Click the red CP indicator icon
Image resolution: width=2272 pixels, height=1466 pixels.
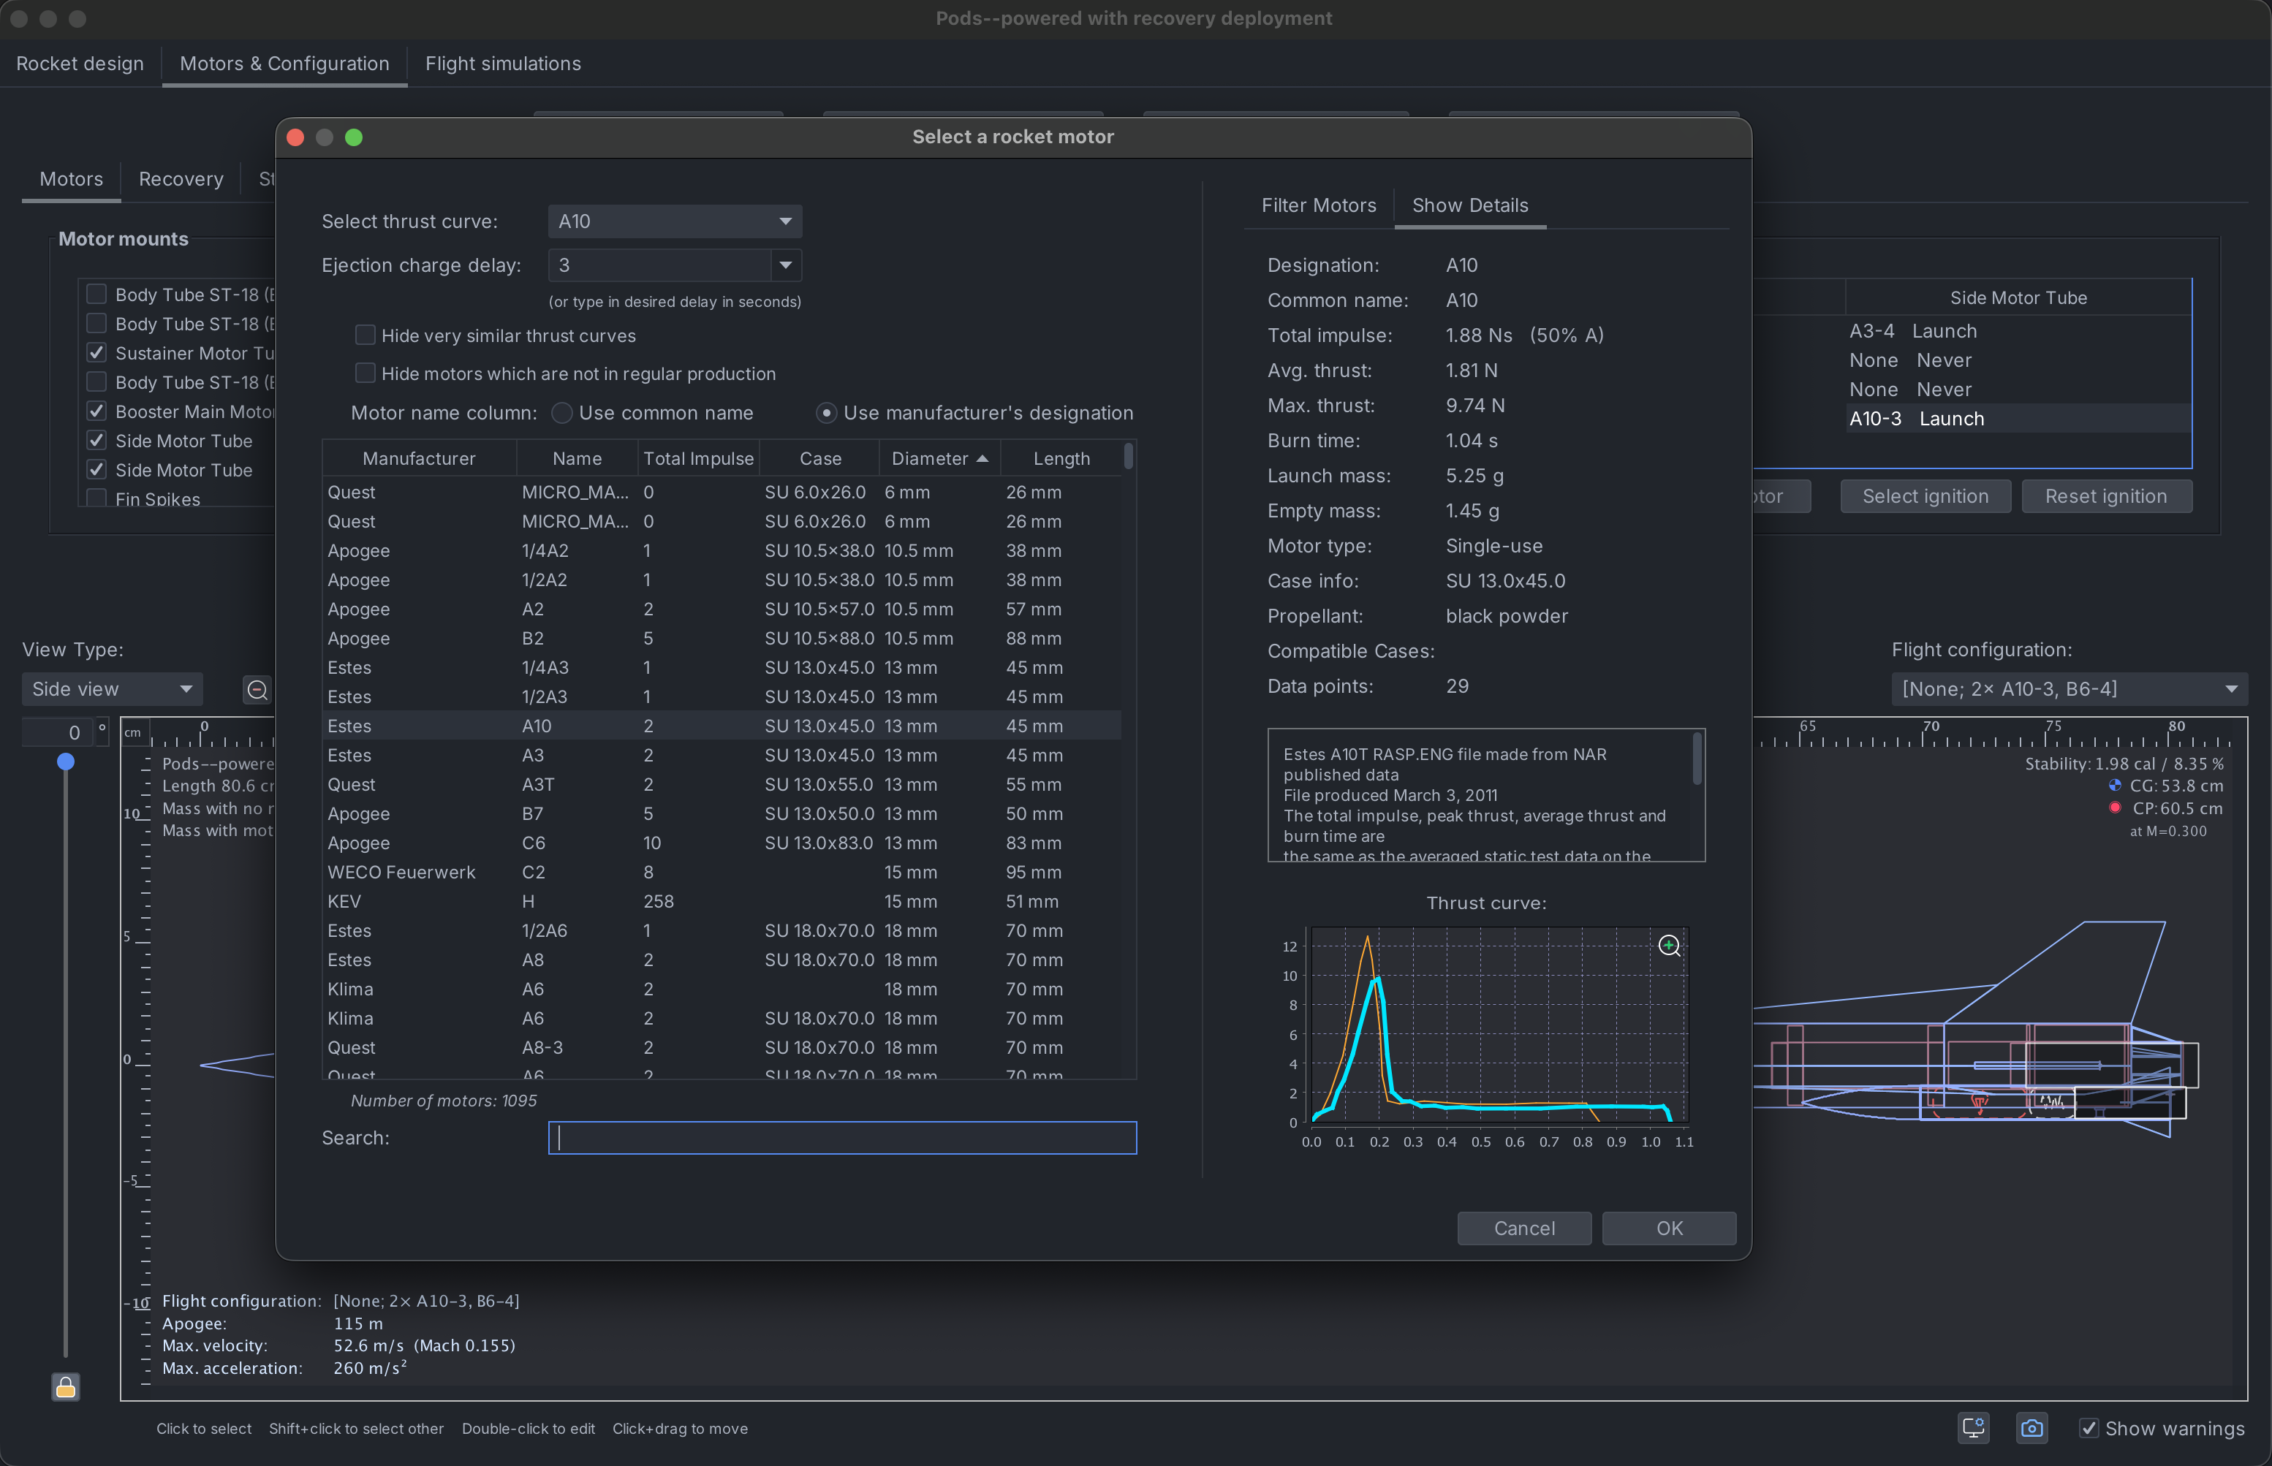point(2114,808)
